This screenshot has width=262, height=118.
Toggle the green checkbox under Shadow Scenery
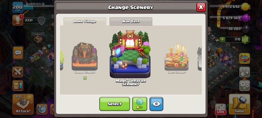click(x=85, y=78)
